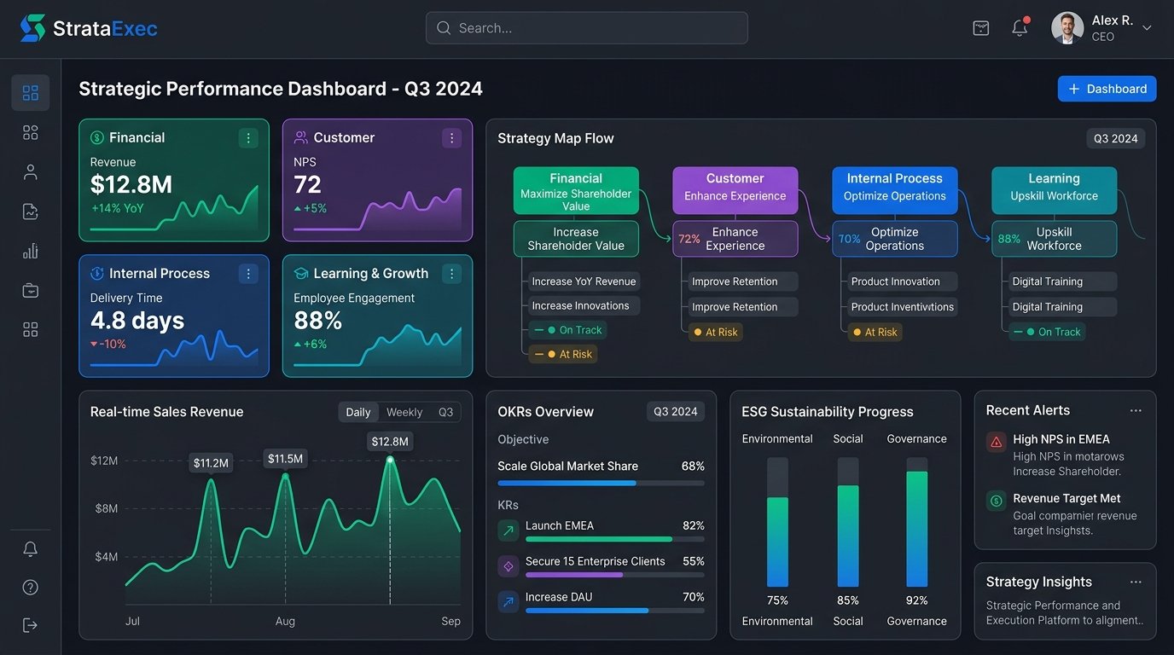Click the Increase YoY Revenue item
1174x655 pixels.
[584, 281]
